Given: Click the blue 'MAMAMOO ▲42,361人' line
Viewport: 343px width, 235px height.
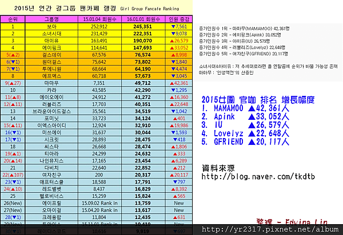Looking at the screenshot, I should tap(245, 108).
